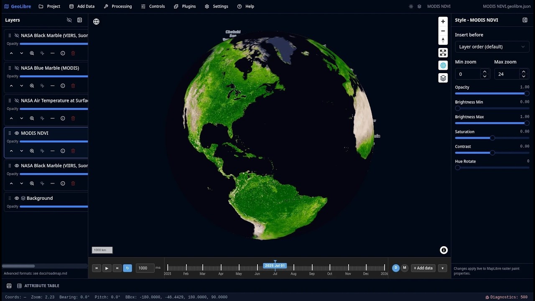Show info for NASA Blue Marble layer

click(x=63, y=86)
